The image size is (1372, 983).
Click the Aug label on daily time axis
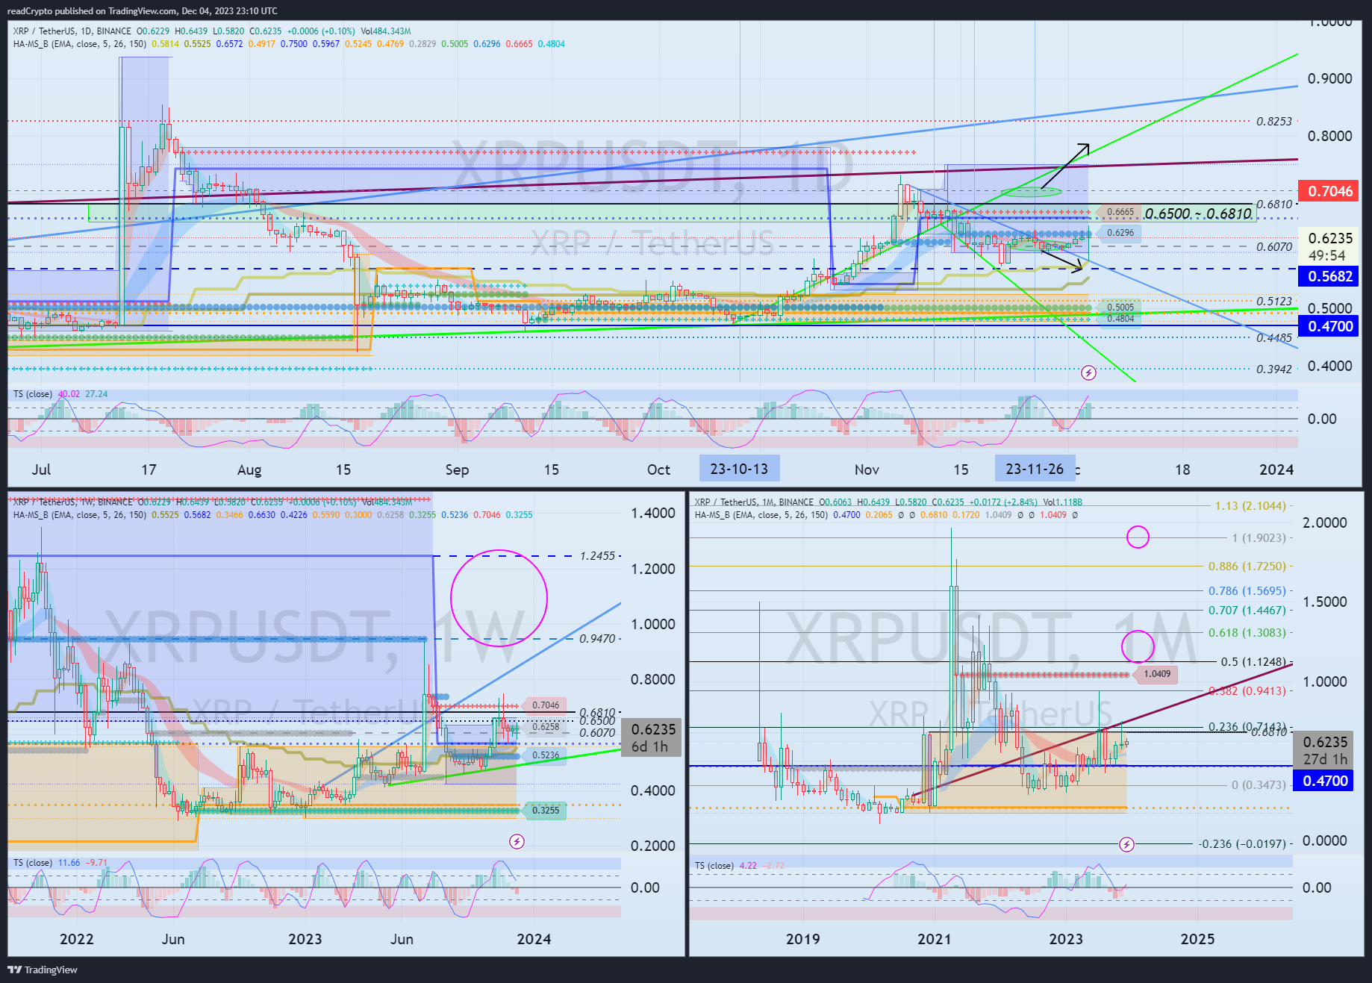pos(249,469)
